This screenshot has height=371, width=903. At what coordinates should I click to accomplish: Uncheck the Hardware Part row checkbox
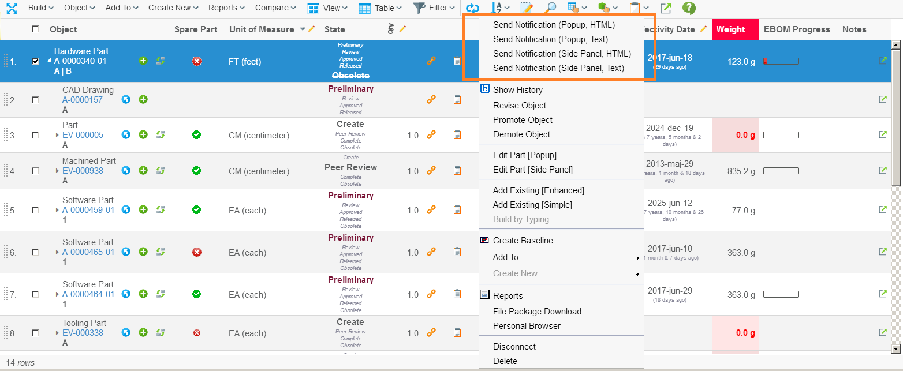(x=36, y=61)
